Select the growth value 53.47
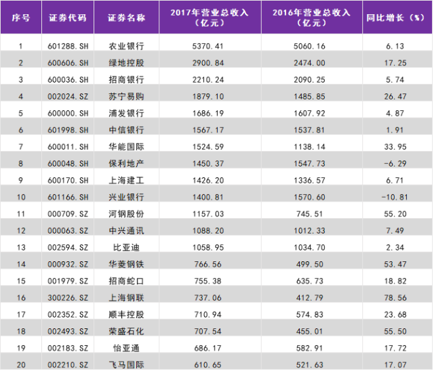 [395, 265]
